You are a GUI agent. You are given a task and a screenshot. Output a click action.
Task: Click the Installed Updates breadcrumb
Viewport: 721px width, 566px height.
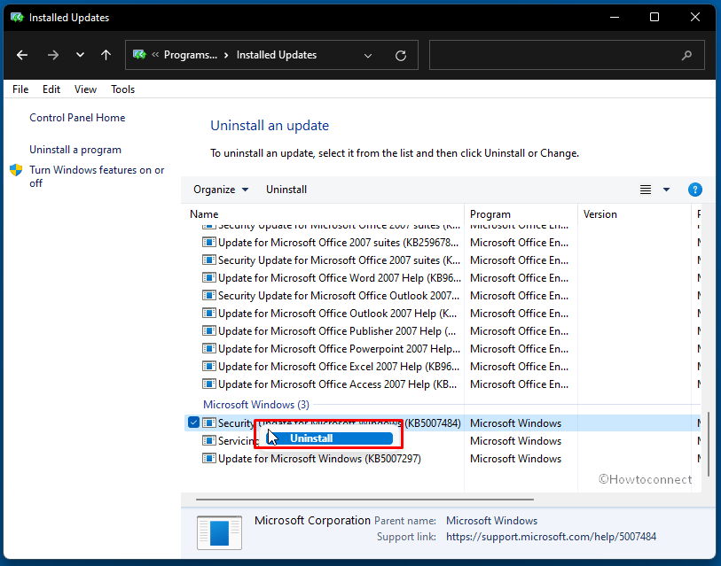pos(277,55)
